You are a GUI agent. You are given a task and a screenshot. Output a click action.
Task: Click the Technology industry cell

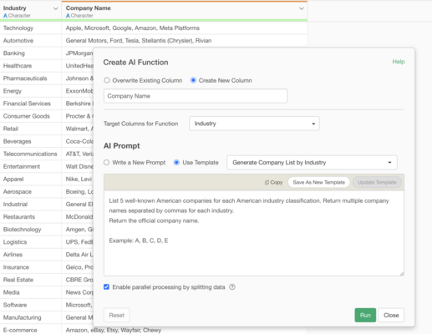click(x=31, y=28)
